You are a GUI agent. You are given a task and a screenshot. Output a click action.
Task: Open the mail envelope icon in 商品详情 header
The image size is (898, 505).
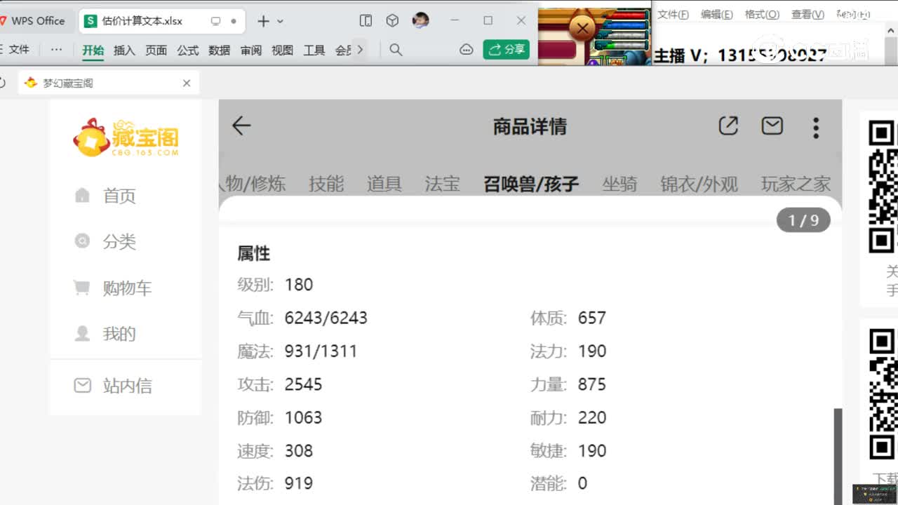tap(772, 126)
